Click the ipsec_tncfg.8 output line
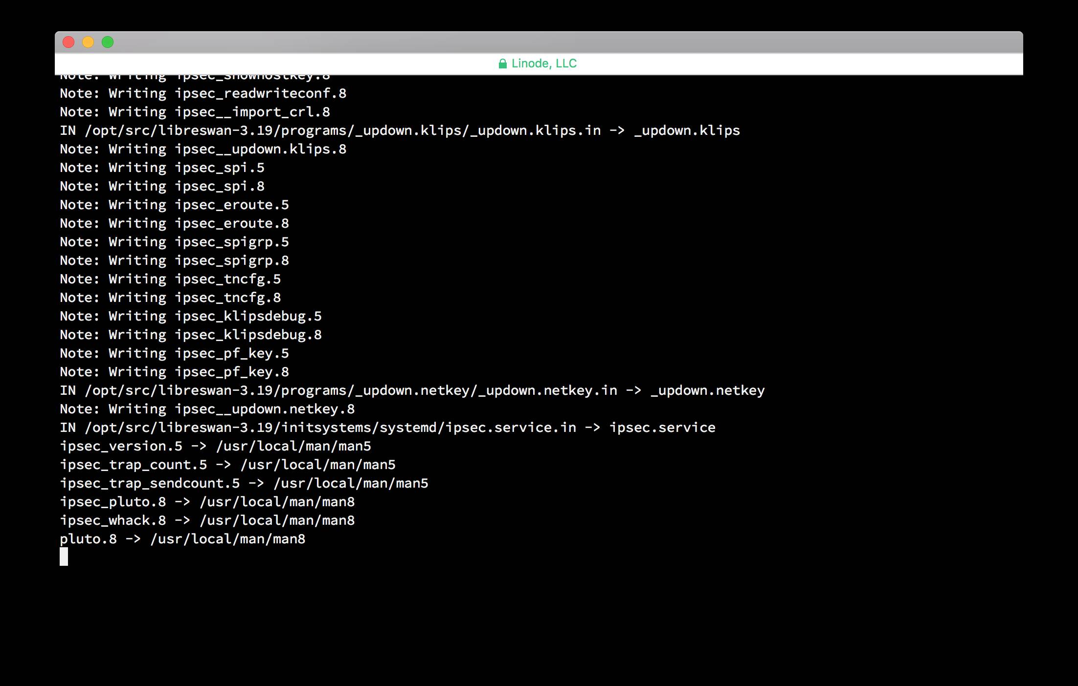The width and height of the screenshot is (1078, 686). [170, 298]
